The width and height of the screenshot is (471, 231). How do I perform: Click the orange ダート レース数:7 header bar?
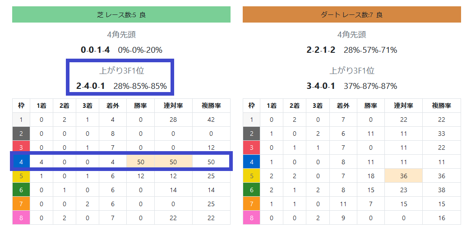click(351, 14)
